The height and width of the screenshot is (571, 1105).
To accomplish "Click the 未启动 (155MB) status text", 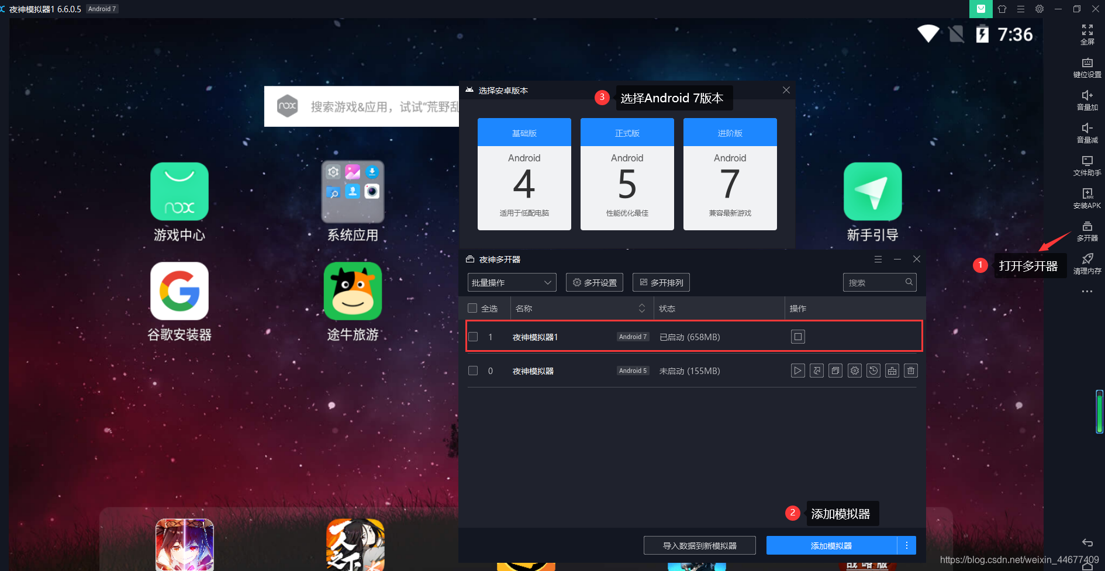I will tap(690, 371).
